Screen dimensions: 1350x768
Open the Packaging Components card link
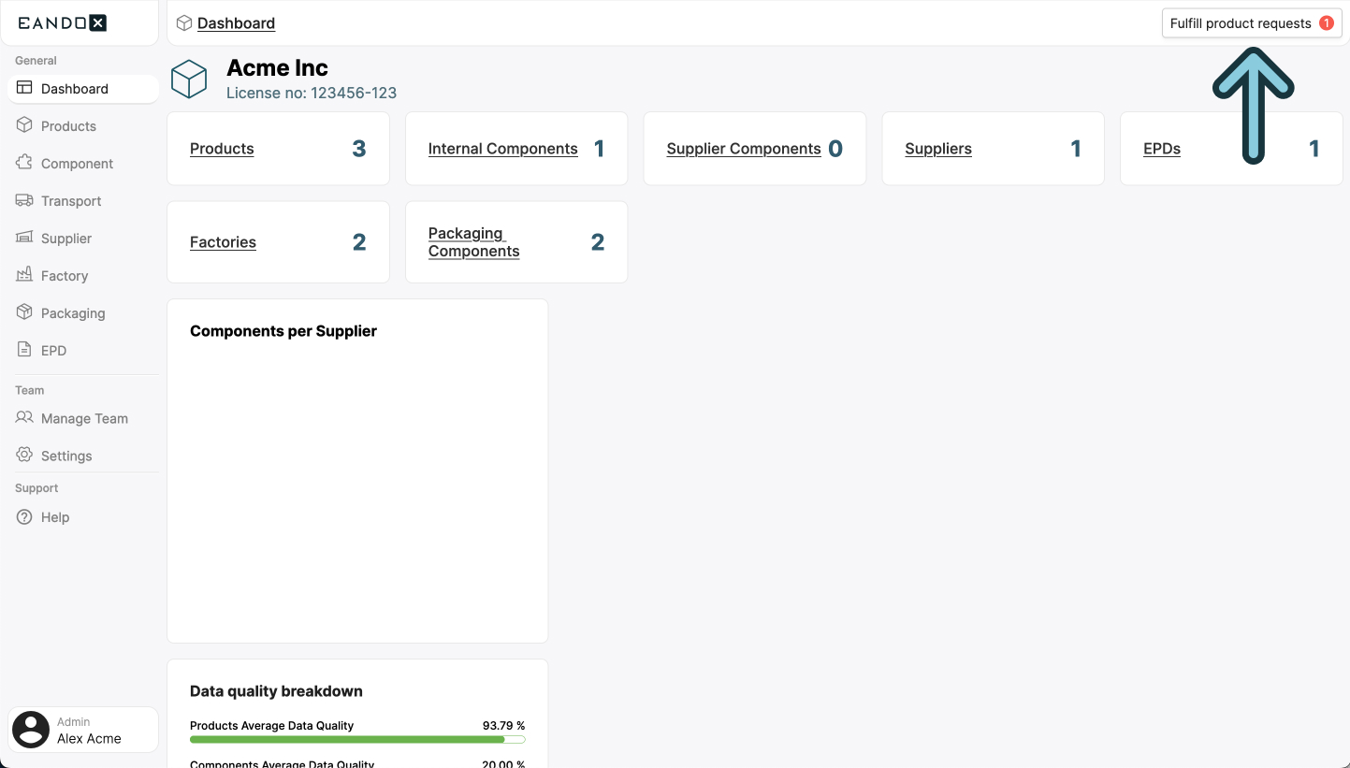tap(473, 241)
